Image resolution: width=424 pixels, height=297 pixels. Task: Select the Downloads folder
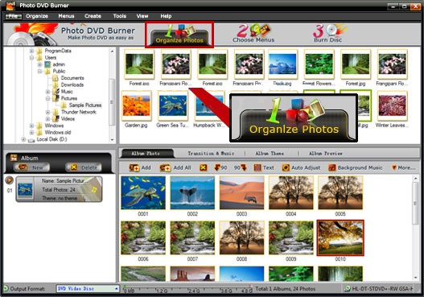tap(72, 85)
